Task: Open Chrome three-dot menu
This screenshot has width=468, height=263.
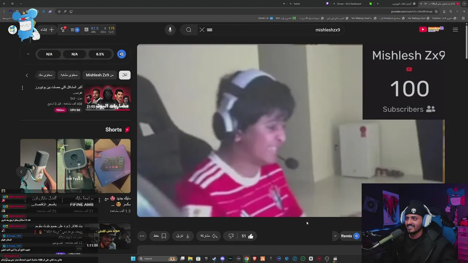Action: (3, 11)
